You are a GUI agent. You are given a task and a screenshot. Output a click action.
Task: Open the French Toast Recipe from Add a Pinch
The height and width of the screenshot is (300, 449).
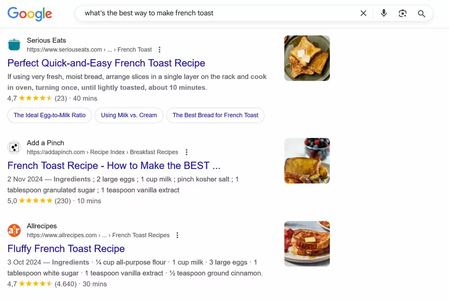(x=114, y=165)
